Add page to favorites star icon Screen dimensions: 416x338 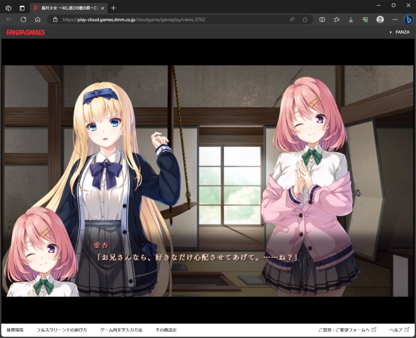point(305,20)
